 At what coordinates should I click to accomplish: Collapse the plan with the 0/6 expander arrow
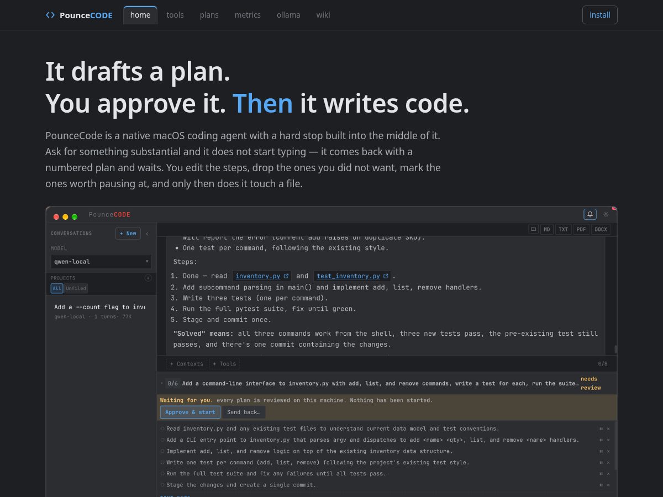(x=161, y=383)
